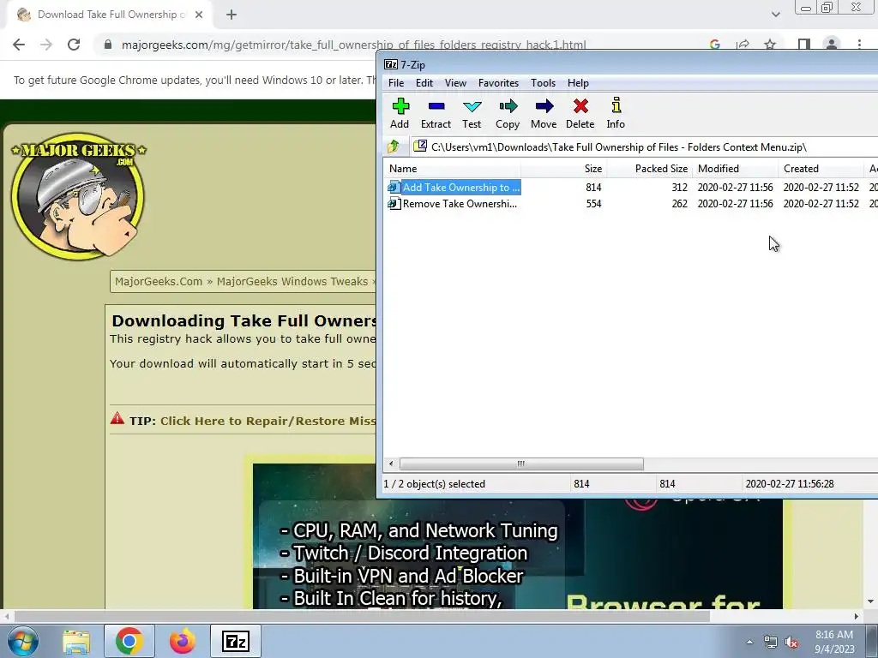Screen dimensions: 878x658
Task: Click the Copy toolbar icon in 7-Zip
Action: tap(508, 114)
